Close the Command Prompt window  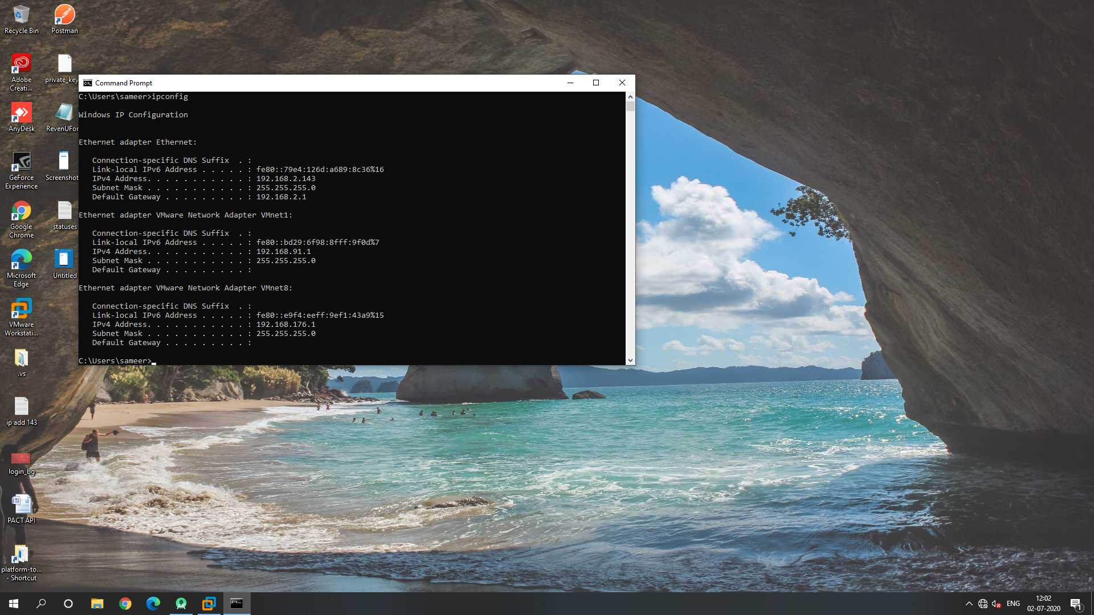click(x=622, y=83)
